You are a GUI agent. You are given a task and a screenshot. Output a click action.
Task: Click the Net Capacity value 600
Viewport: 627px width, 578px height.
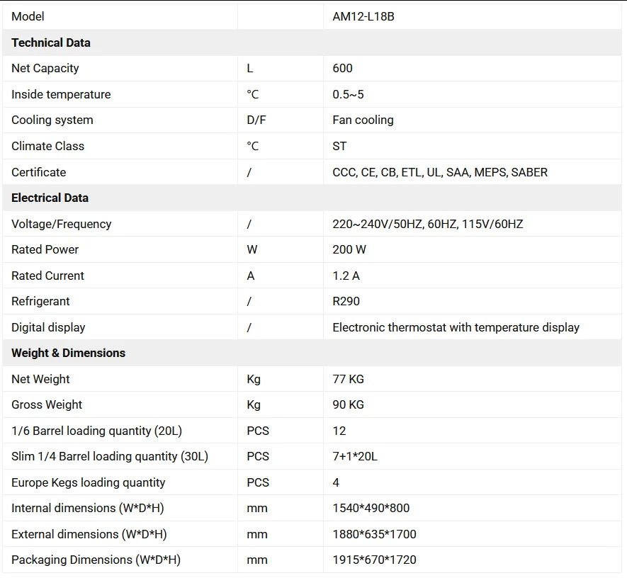tap(342, 68)
